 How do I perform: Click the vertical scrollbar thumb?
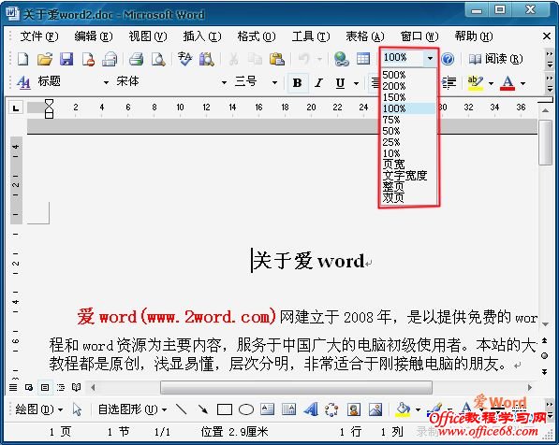pos(545,142)
